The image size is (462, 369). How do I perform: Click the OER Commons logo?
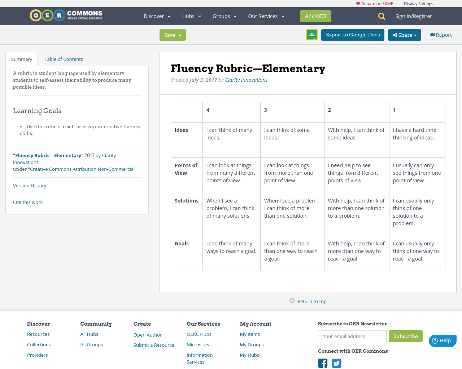click(66, 15)
